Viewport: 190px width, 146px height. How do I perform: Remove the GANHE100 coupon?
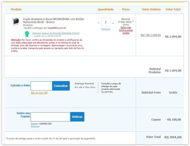coord(35,126)
